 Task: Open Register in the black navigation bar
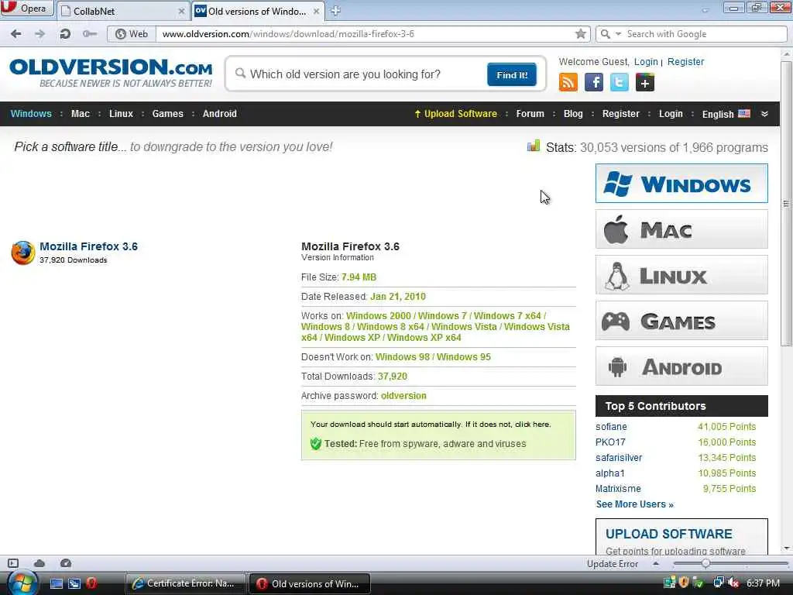[620, 114]
